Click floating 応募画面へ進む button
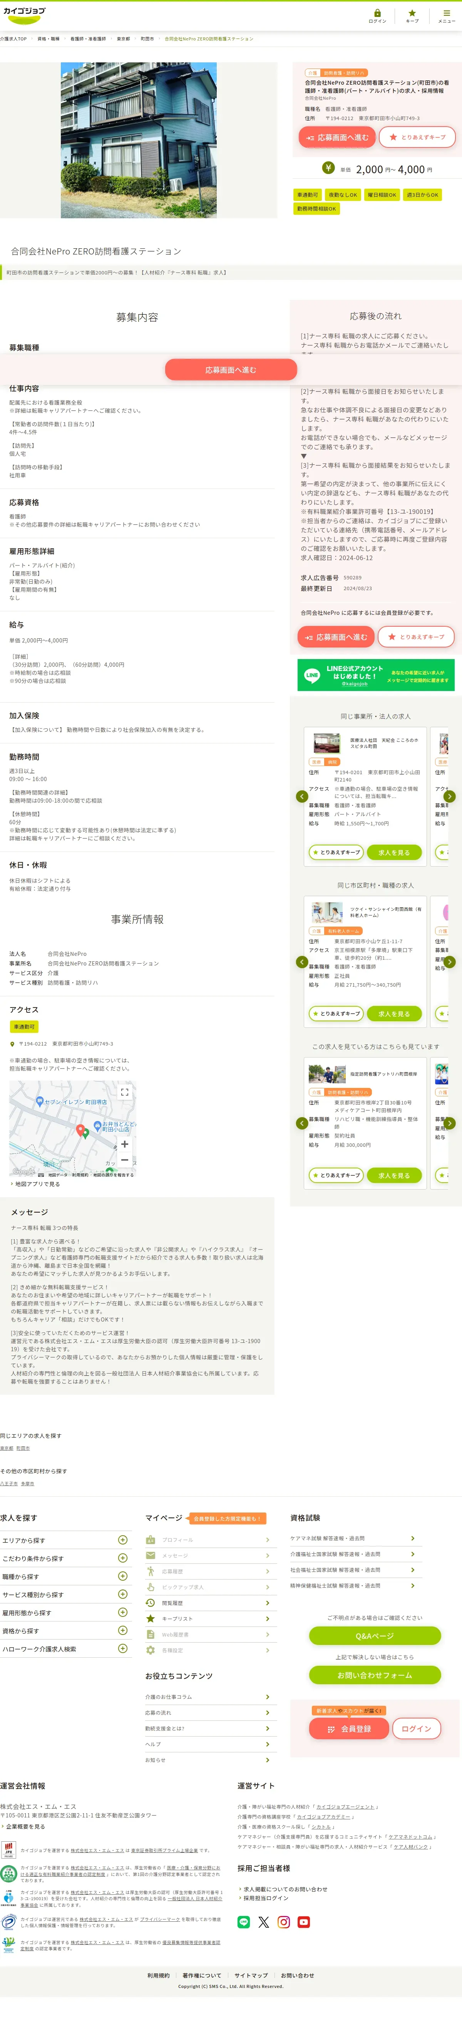 pyautogui.click(x=231, y=370)
